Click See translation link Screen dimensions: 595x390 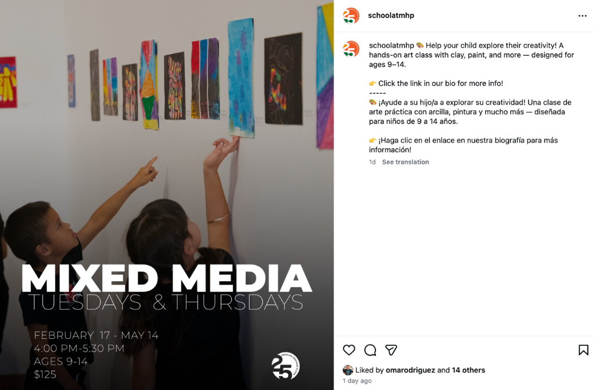coord(405,162)
